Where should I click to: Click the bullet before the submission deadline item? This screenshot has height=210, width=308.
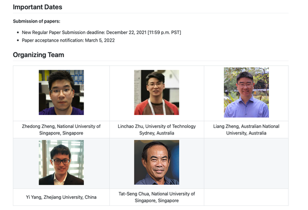point(18,32)
